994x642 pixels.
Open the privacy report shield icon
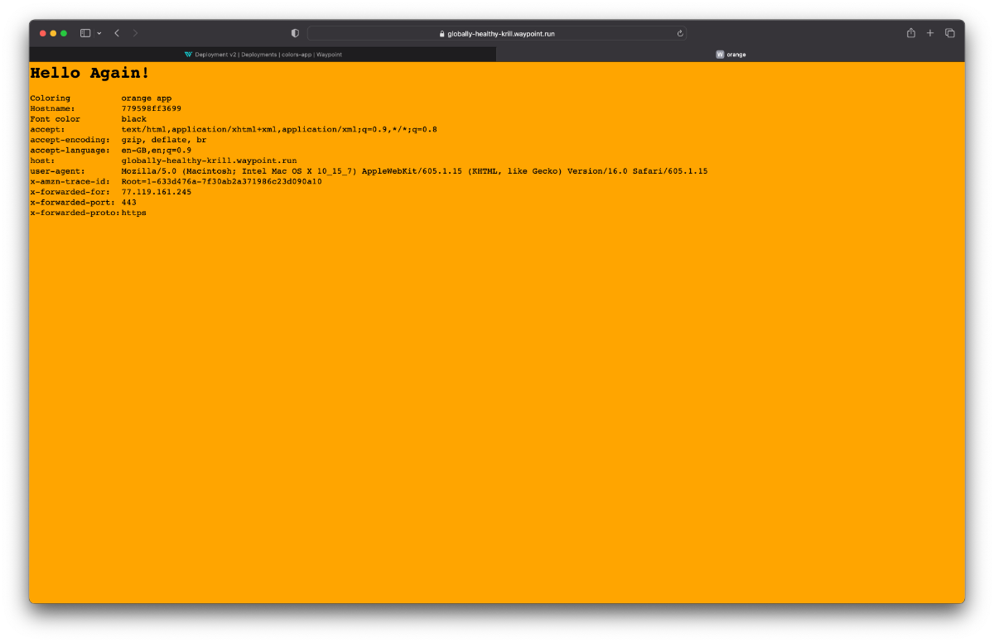pos(295,33)
